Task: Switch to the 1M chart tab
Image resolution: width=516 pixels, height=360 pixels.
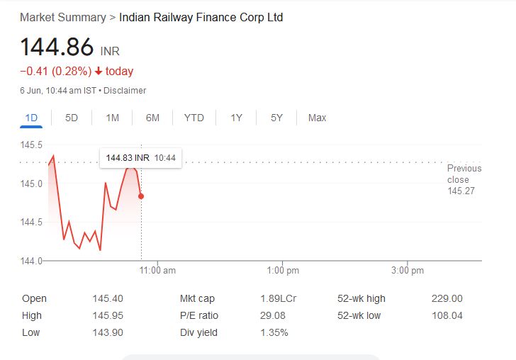Action: (112, 118)
